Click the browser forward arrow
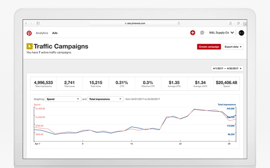Image resolution: width=270 pixels, height=168 pixels. [x=31, y=23]
